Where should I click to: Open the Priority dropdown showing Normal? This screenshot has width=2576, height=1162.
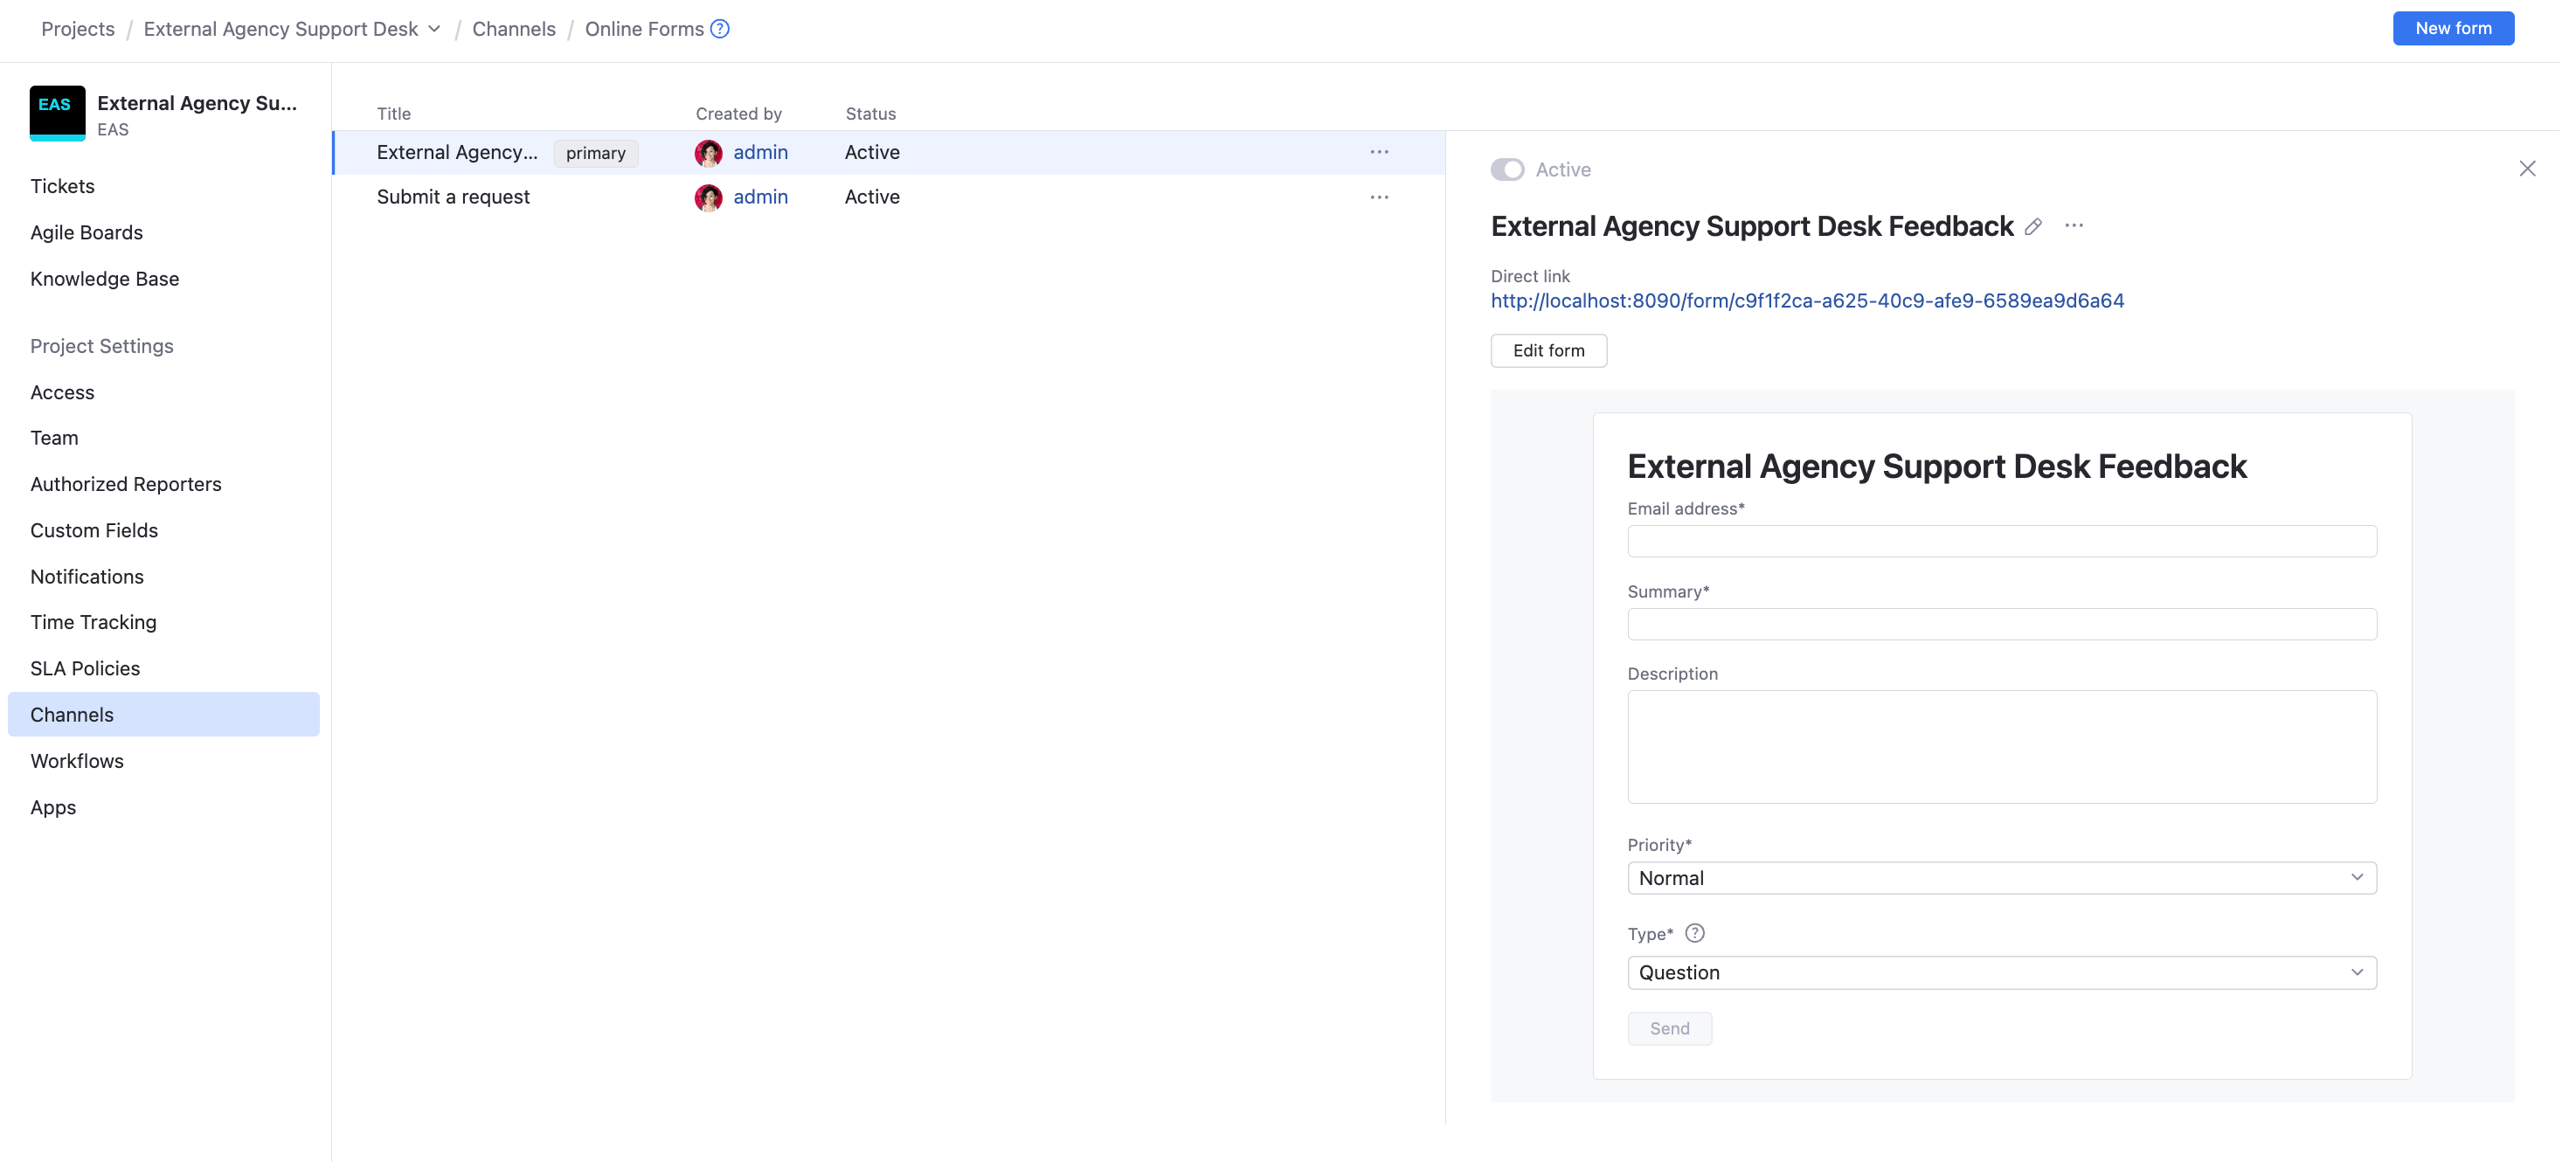coord(2001,877)
